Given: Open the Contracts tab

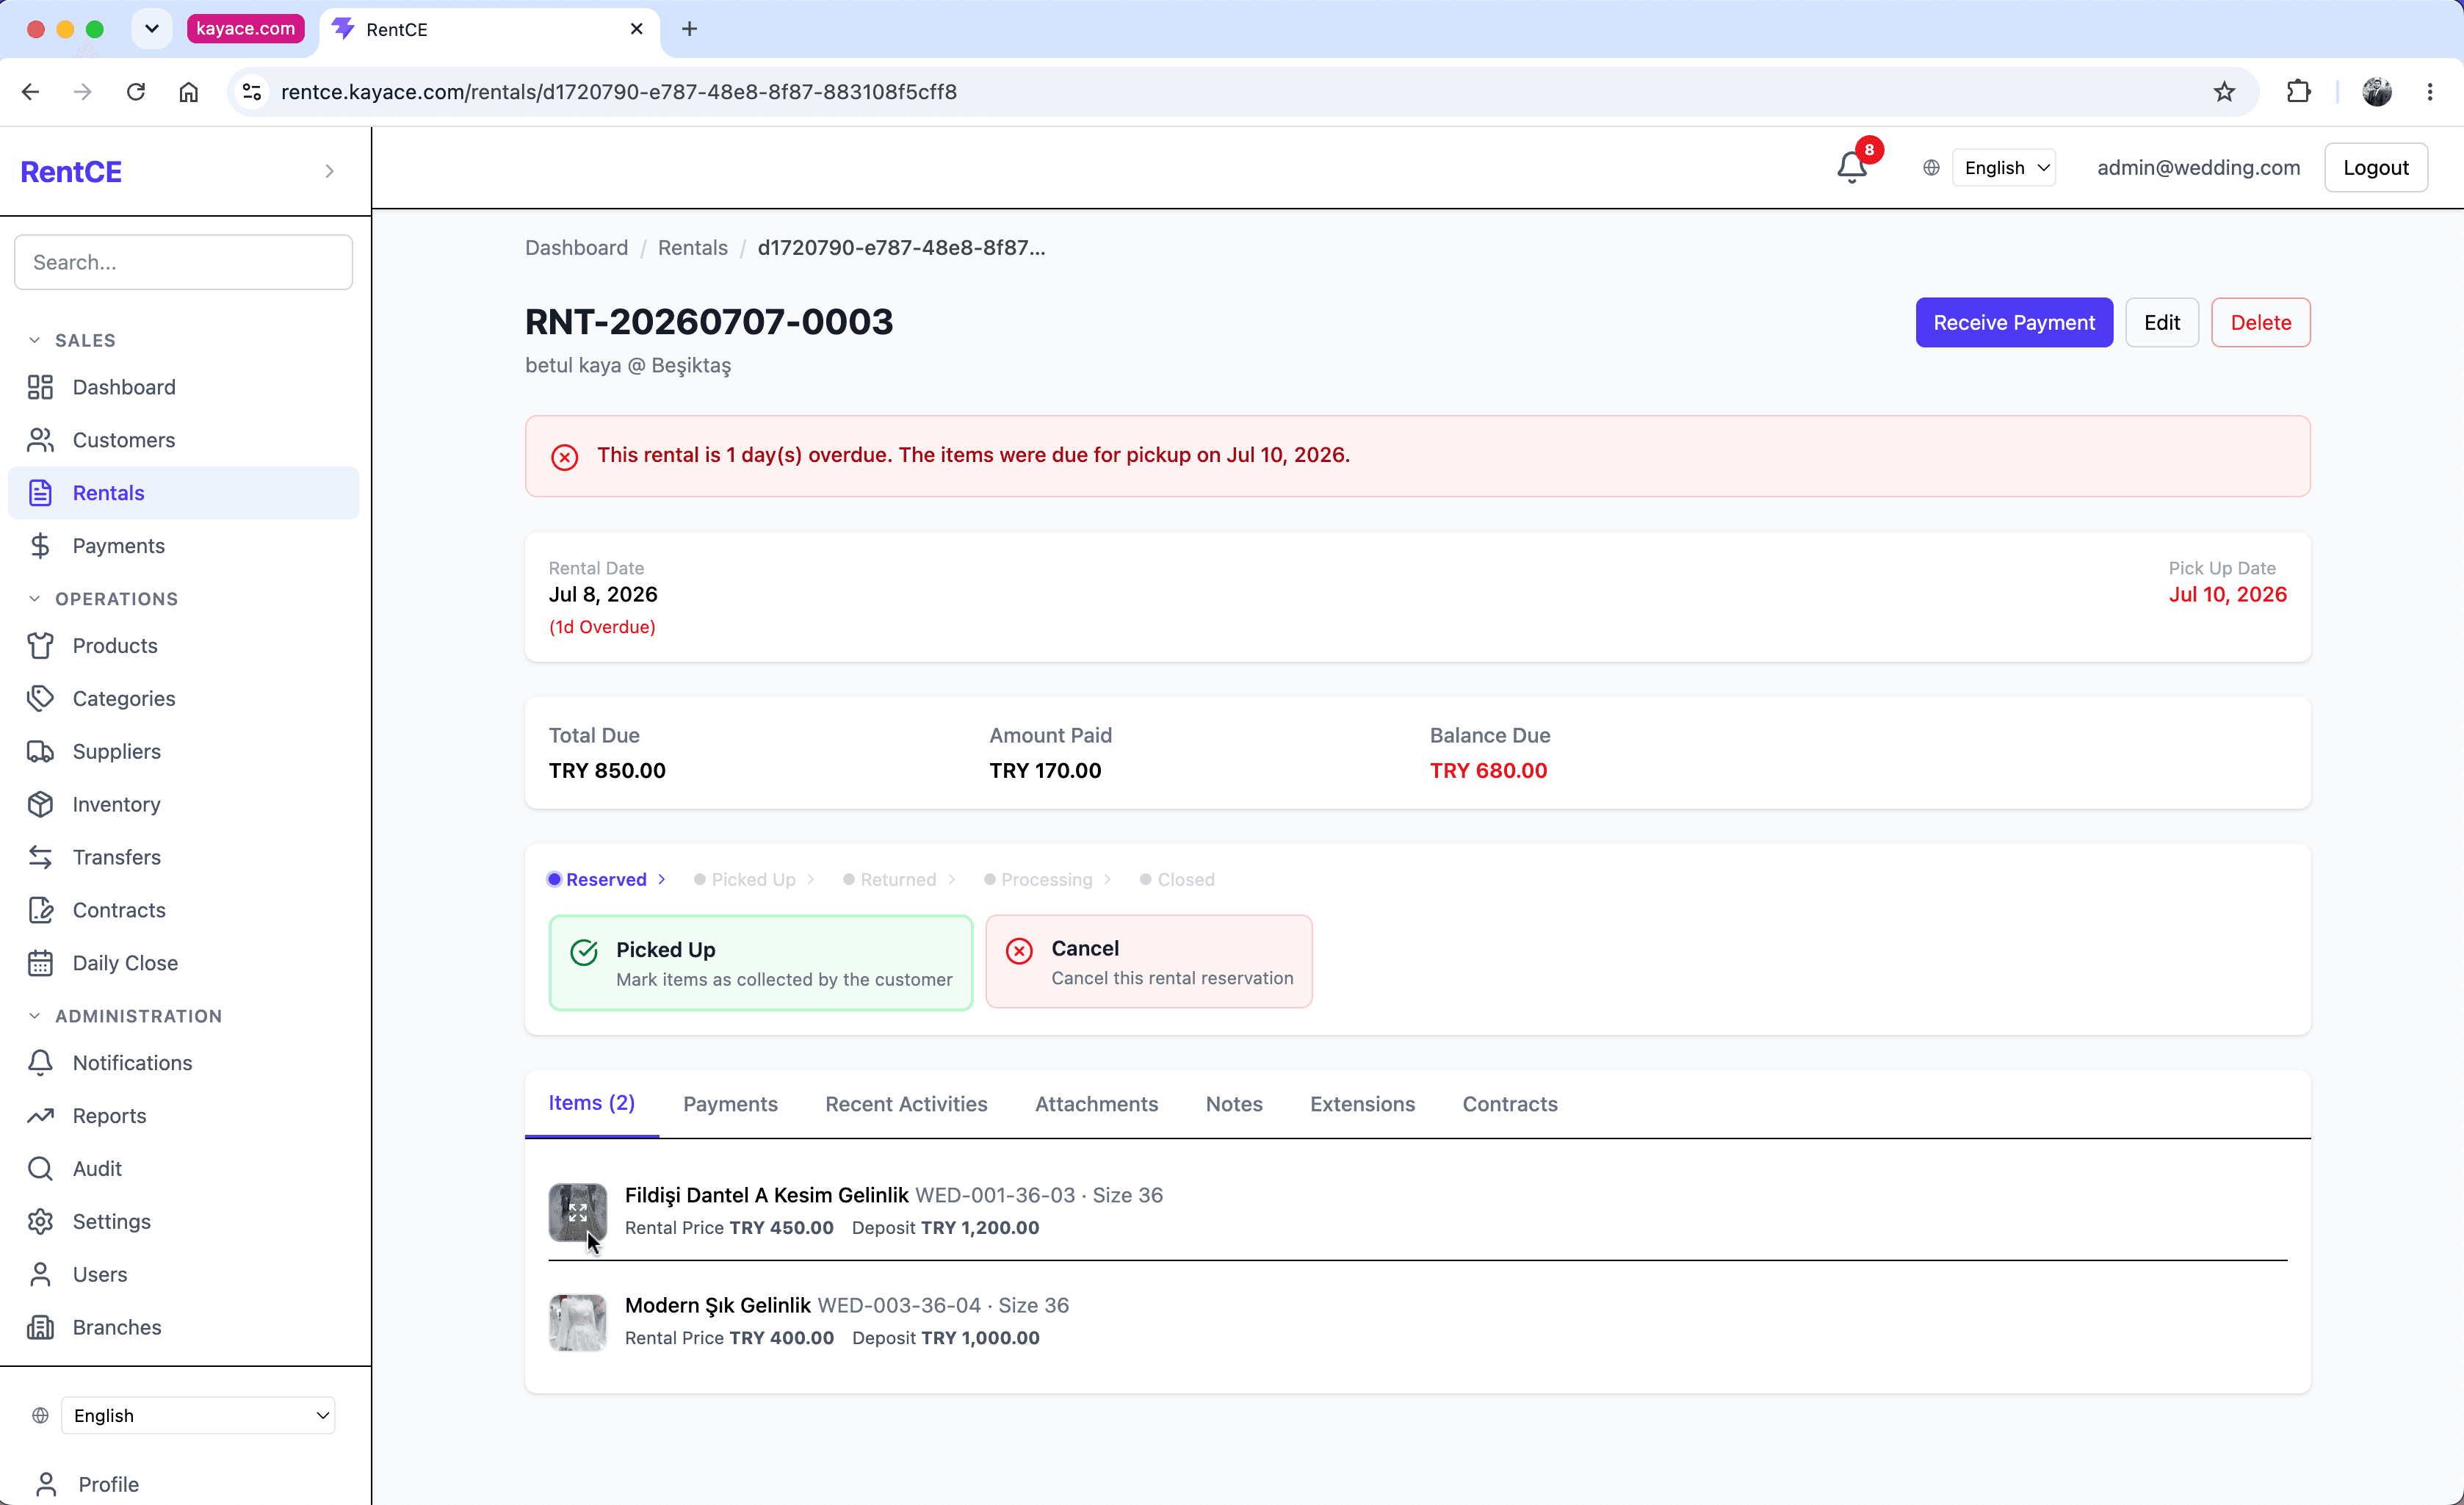Looking at the screenshot, I should (1510, 1104).
